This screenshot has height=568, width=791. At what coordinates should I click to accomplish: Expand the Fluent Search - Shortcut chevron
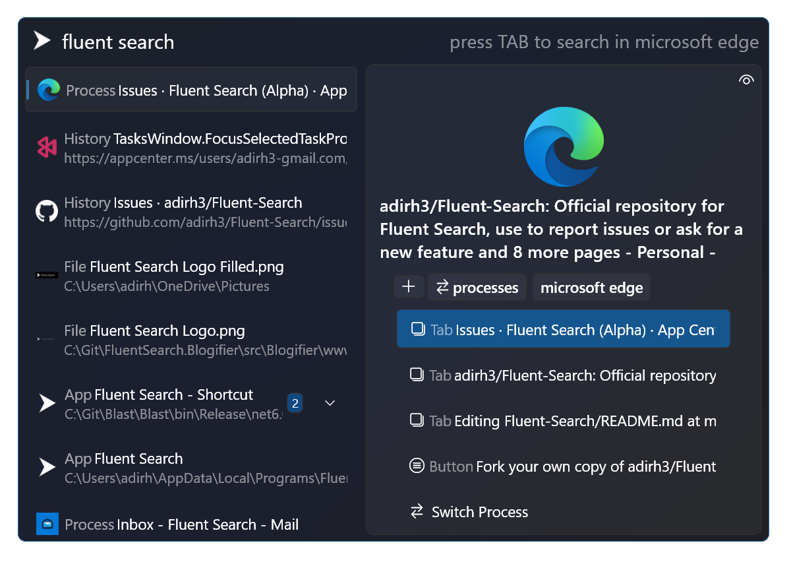tap(330, 402)
